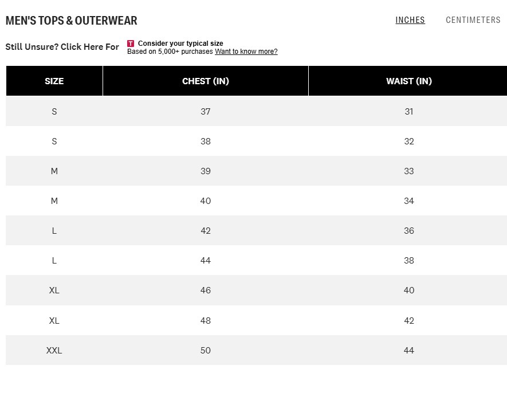Image resolution: width=507 pixels, height=393 pixels.
Task: Click the chest value 50 cell
Action: point(206,350)
